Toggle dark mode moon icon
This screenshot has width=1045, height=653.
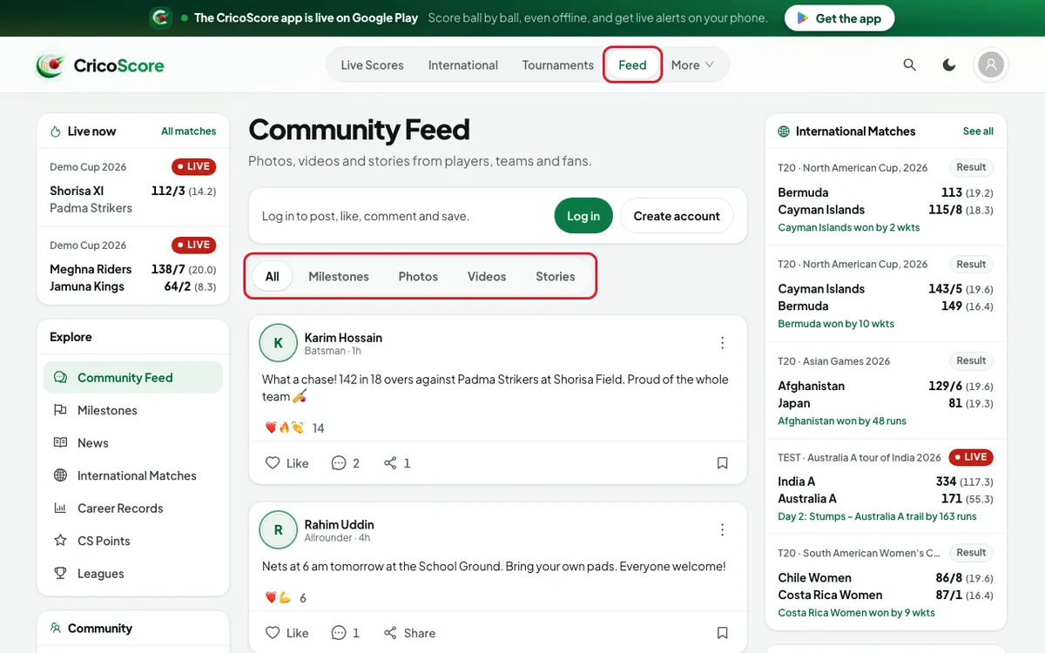pos(949,65)
